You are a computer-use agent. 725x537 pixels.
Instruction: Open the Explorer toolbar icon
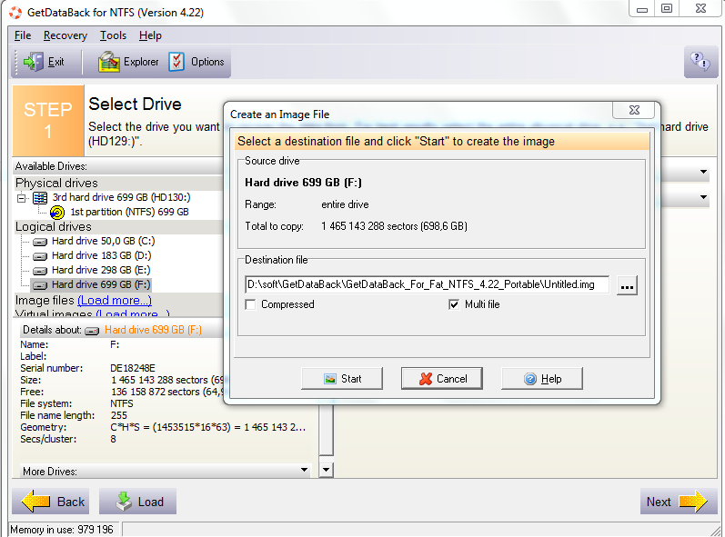click(108, 62)
